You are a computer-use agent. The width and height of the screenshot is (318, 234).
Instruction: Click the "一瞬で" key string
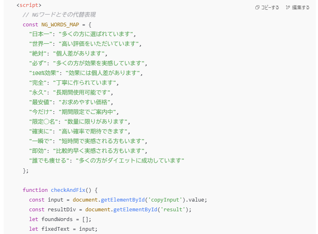click(x=41, y=141)
